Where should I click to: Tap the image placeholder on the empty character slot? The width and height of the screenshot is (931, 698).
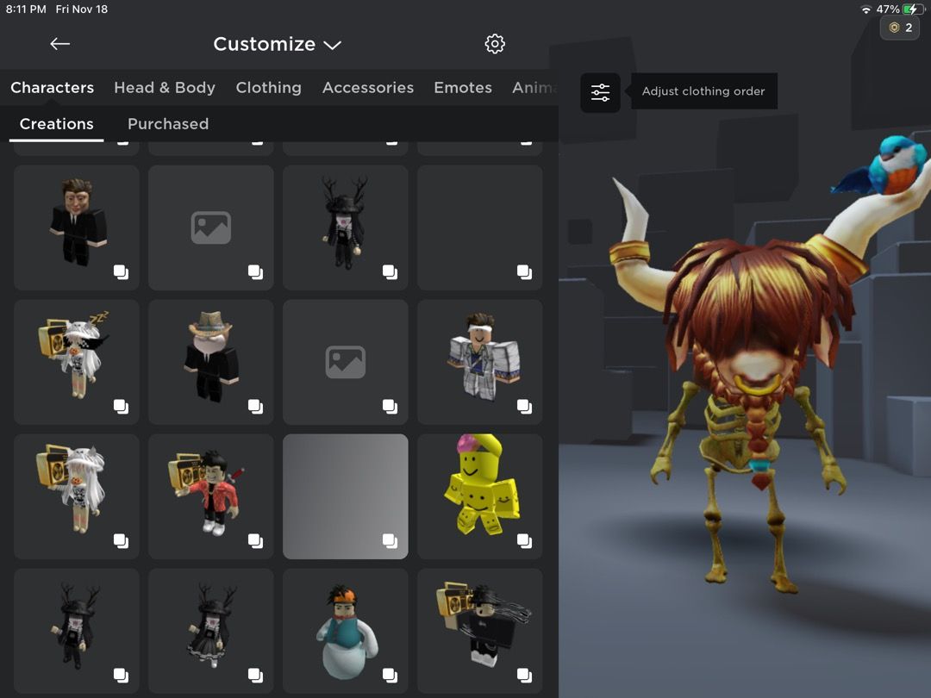[210, 227]
